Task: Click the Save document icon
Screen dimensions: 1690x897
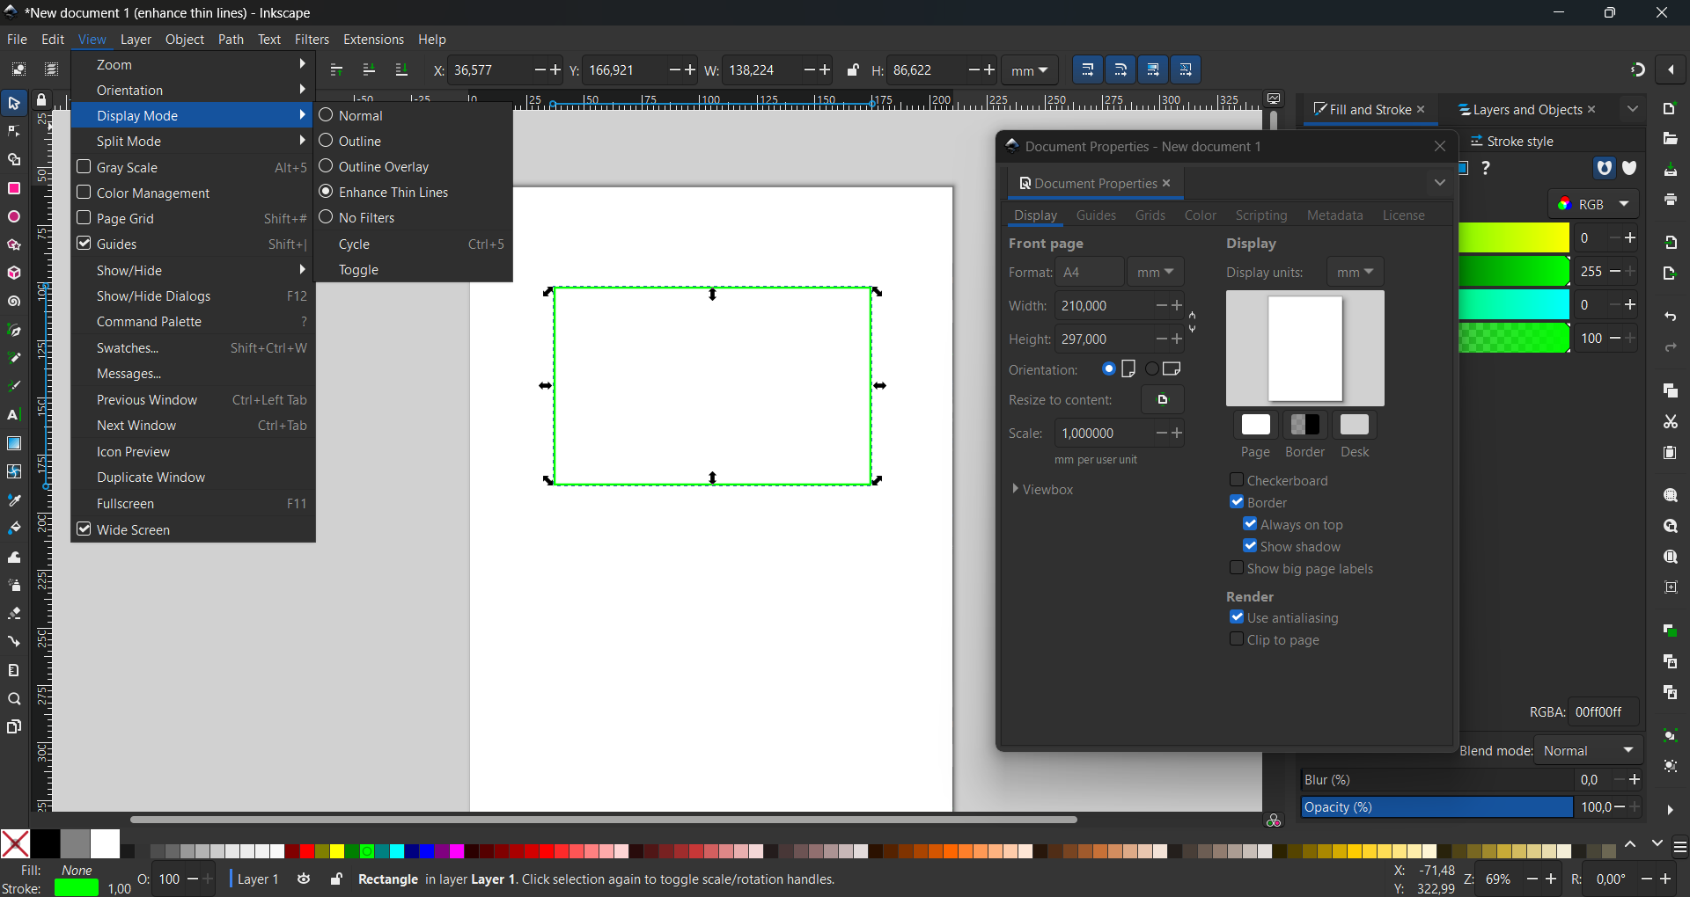Action: pyautogui.click(x=1671, y=170)
